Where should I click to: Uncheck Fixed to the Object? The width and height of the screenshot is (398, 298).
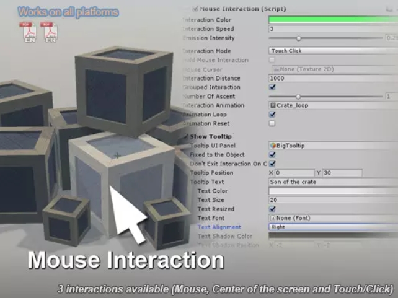(x=272, y=155)
